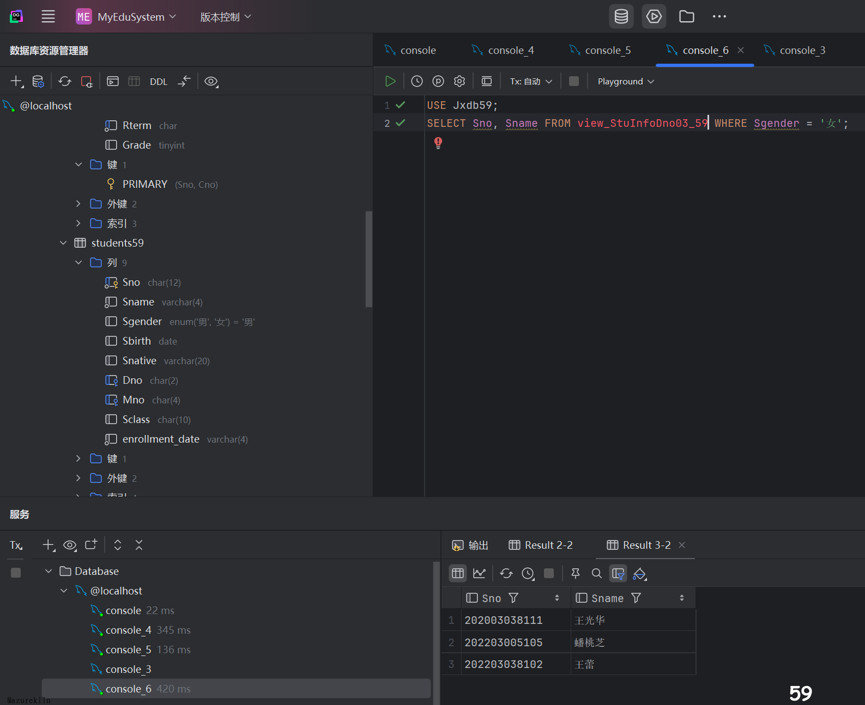Toggle the table grid view in results
Viewport: 865px width, 705px height.
[458, 573]
